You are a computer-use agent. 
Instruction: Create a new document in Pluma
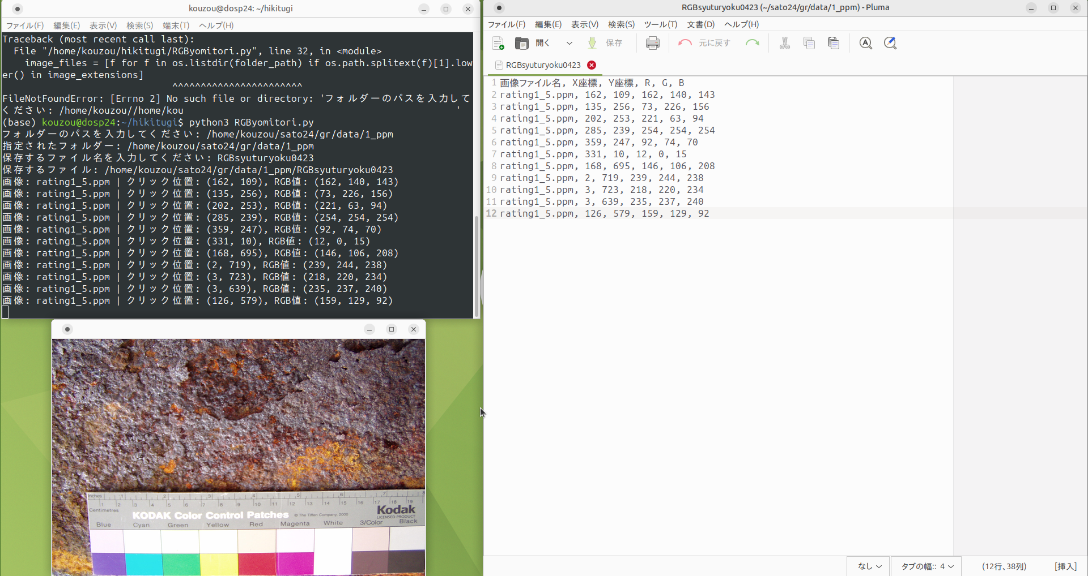tap(498, 43)
